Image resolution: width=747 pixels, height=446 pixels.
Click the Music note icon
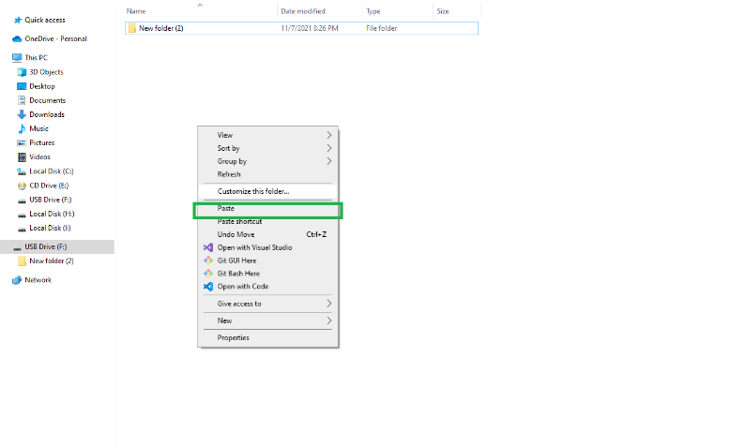pos(22,128)
